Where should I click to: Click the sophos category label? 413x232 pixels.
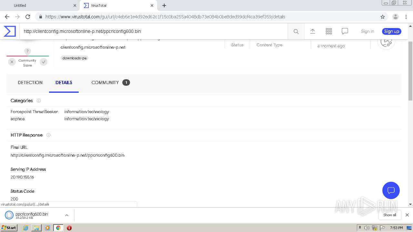(x=18, y=119)
